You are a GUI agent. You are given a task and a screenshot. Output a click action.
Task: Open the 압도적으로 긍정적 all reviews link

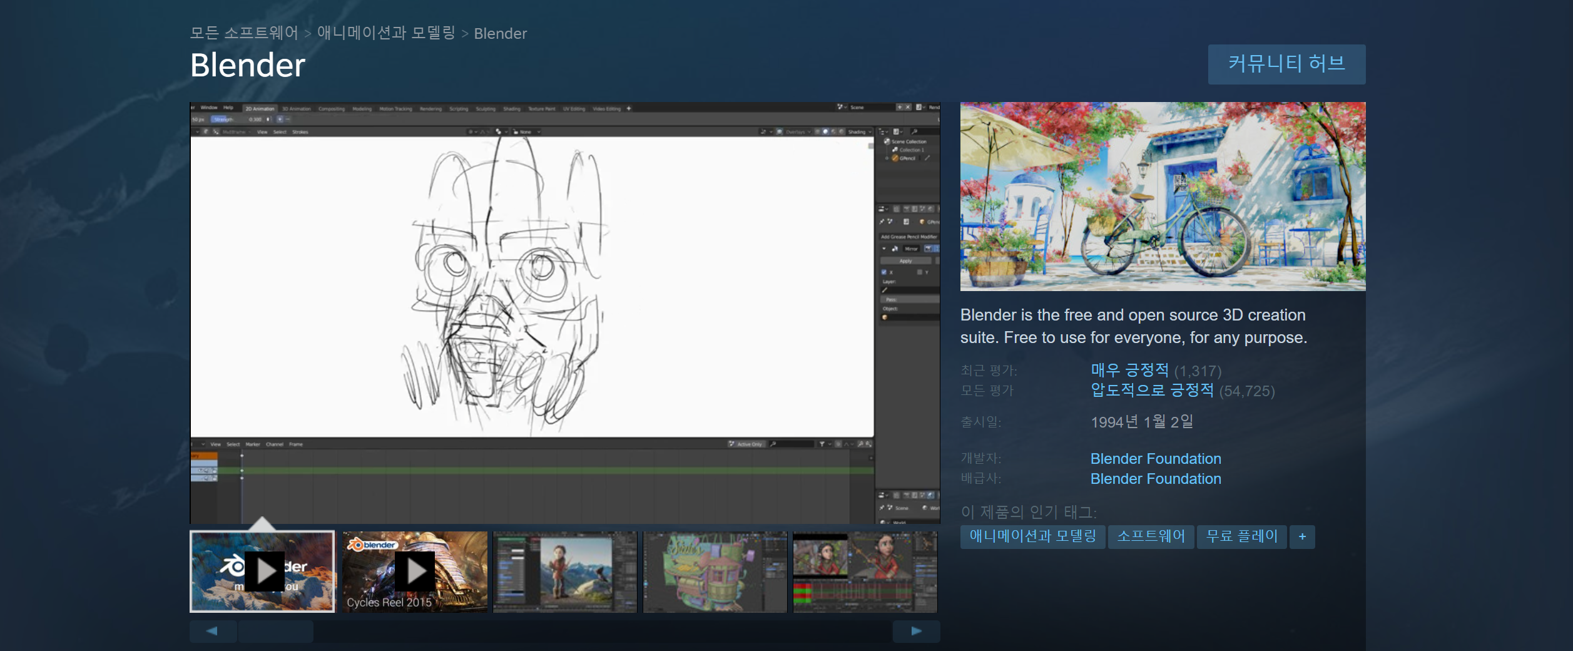tap(1152, 391)
